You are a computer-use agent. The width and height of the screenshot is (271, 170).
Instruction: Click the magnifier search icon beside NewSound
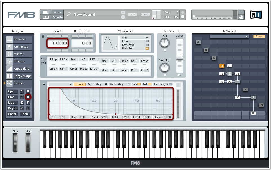click(x=68, y=15)
